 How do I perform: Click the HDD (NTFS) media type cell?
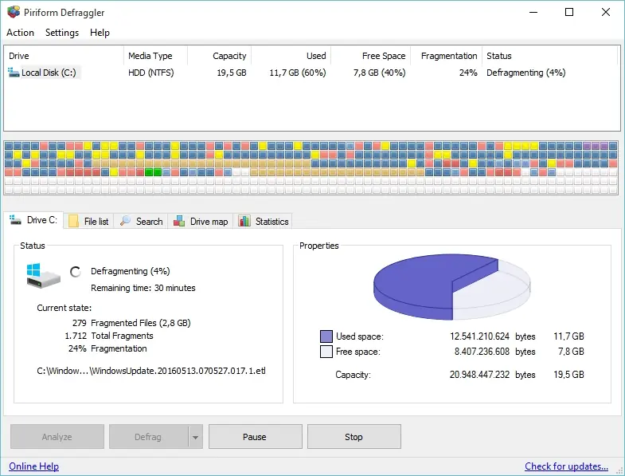(x=151, y=73)
